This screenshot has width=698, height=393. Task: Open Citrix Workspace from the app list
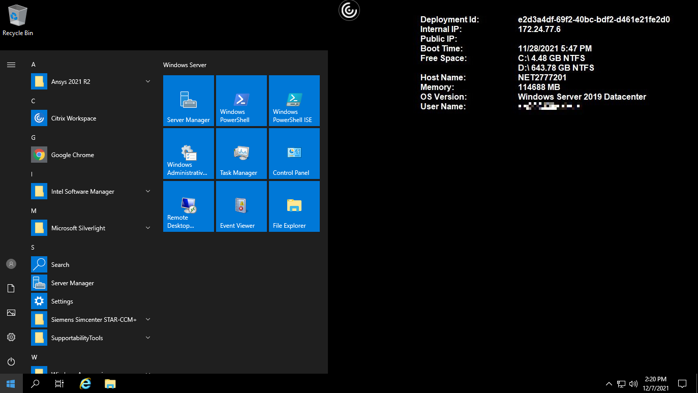click(92, 118)
